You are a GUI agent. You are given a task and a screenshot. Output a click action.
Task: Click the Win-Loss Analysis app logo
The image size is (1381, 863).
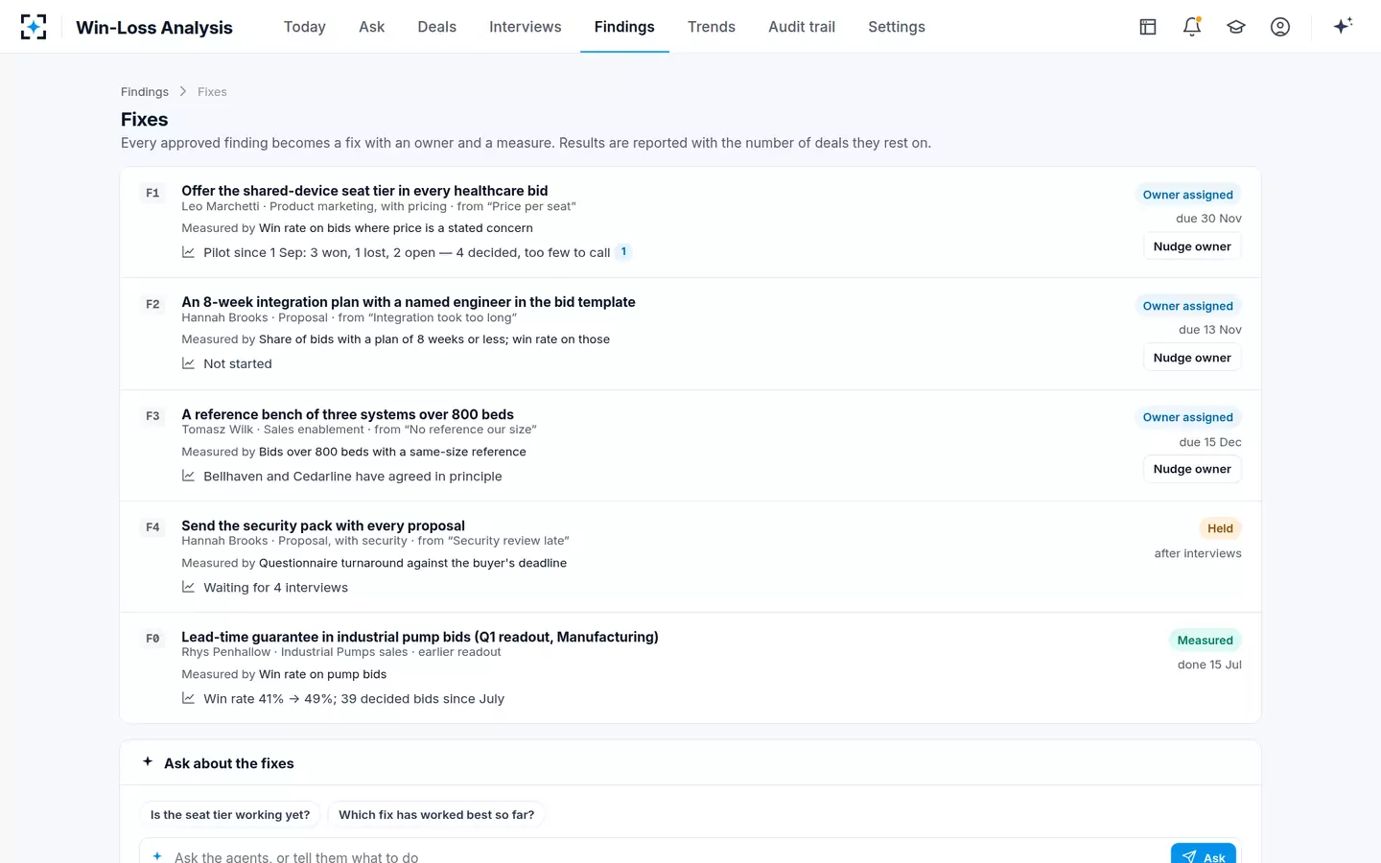coord(34,27)
